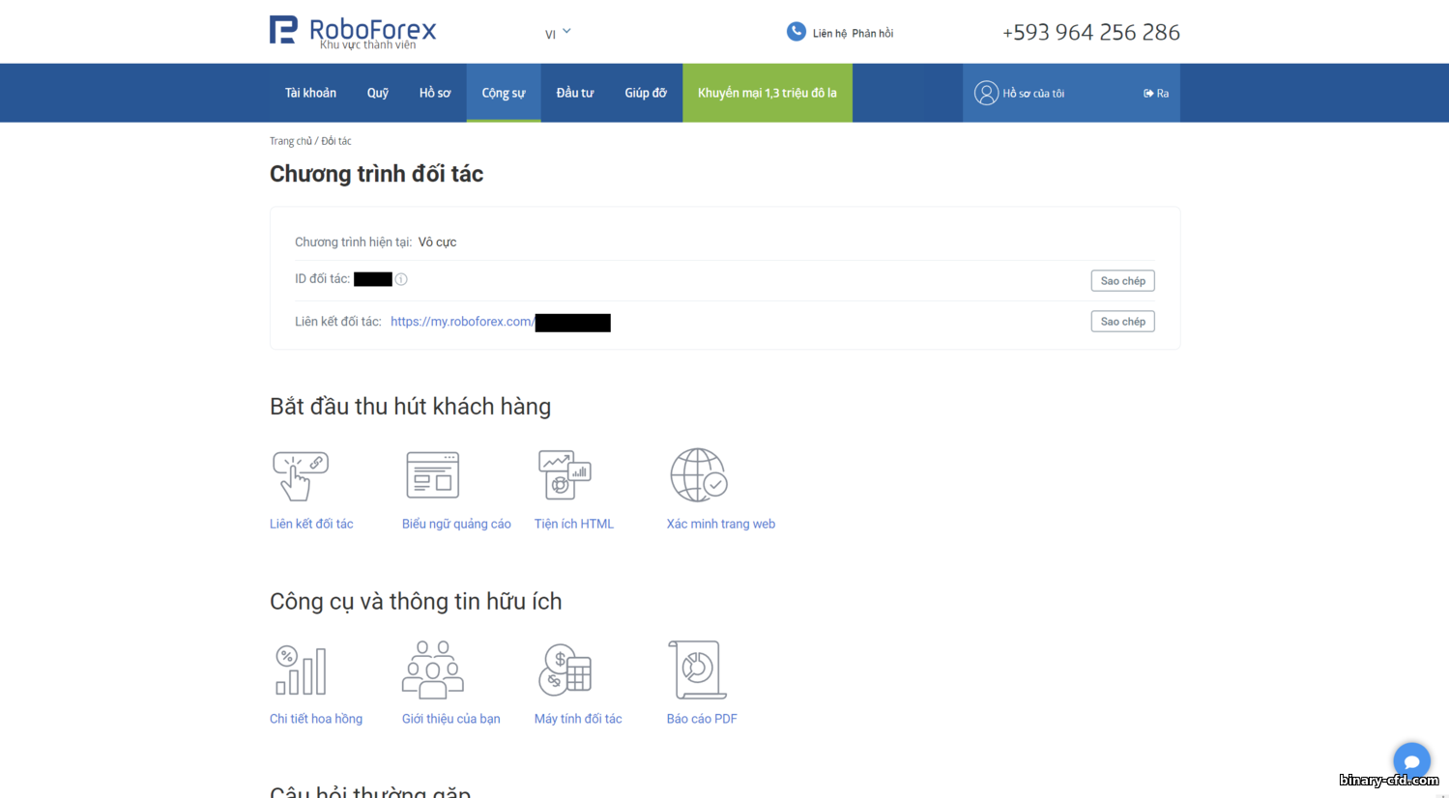Screen dimensions: 1449x798
Task: Open the Chi tiết hoa hồng text link
Action: point(316,719)
